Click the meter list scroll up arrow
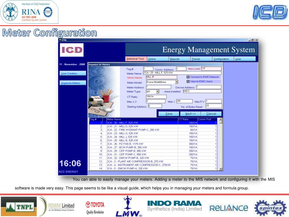289x217 pixels. point(220,120)
